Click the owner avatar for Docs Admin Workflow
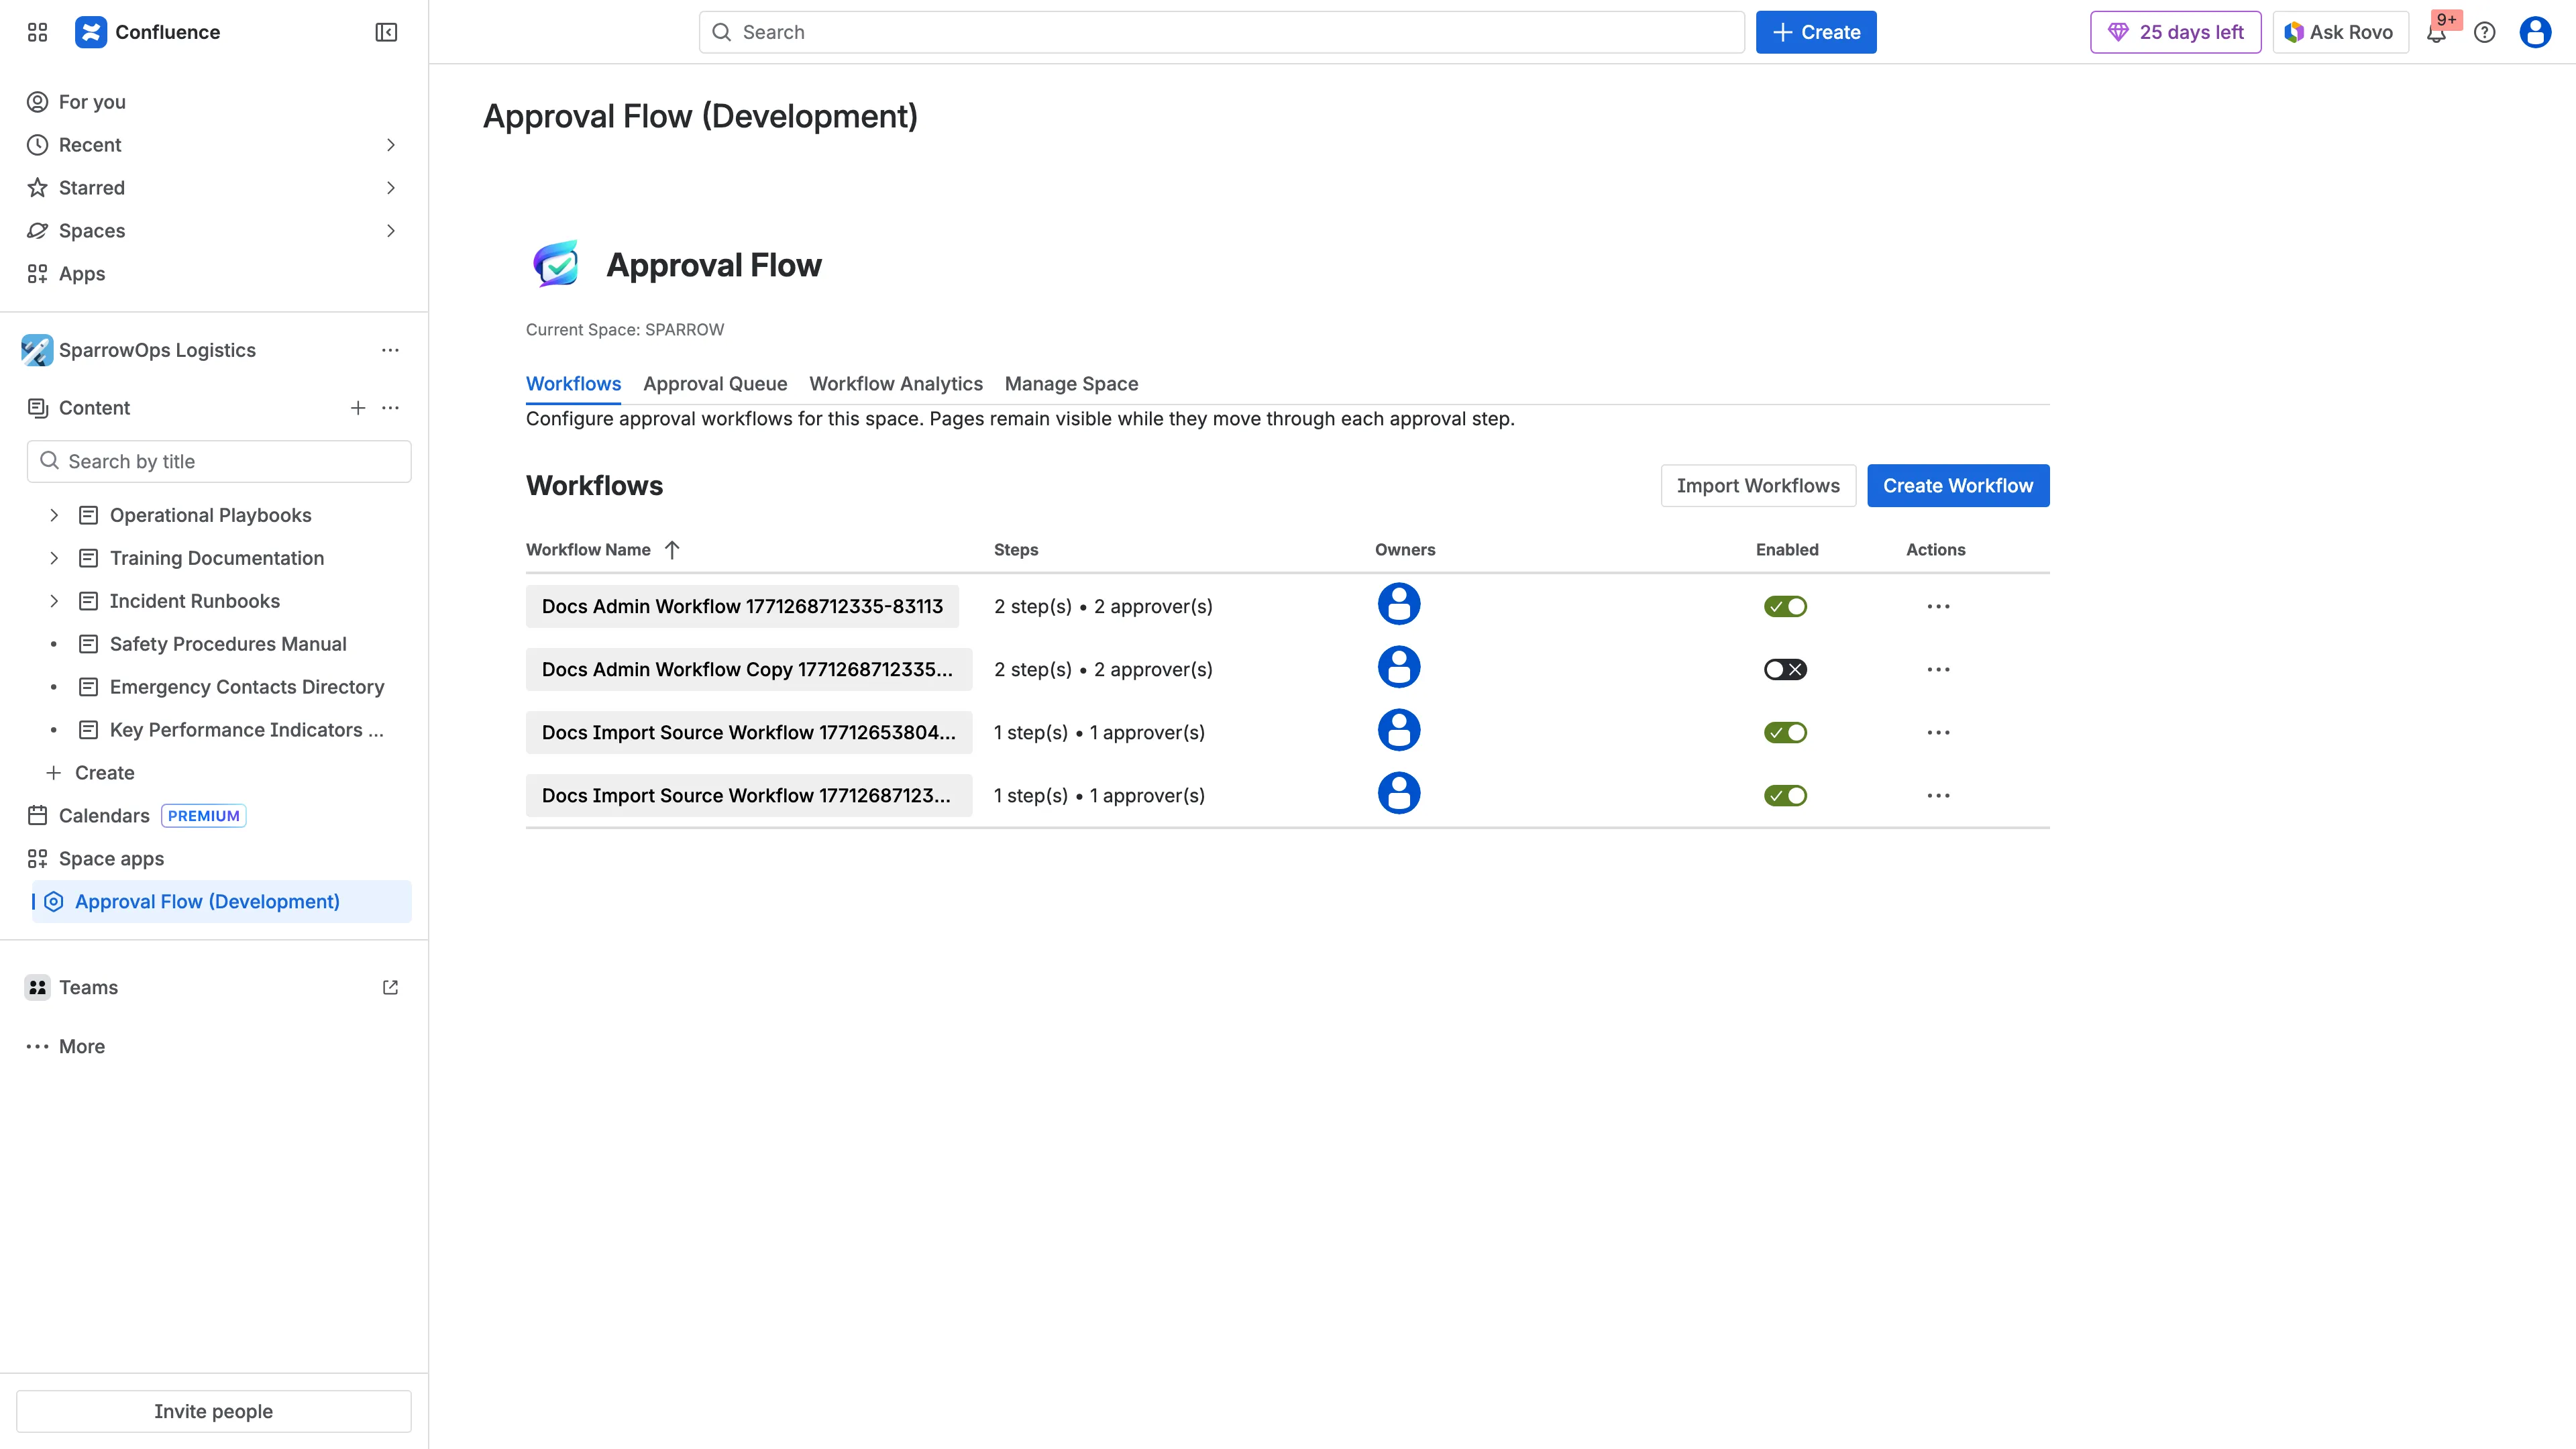This screenshot has height=1449, width=2576. (1399, 603)
